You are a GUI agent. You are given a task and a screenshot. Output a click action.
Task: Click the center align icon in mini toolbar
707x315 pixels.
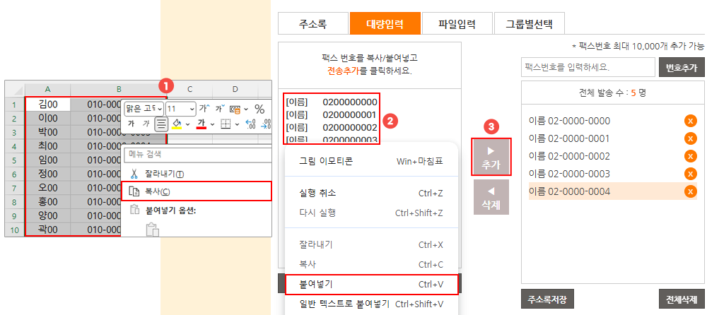pyautogui.click(x=161, y=124)
